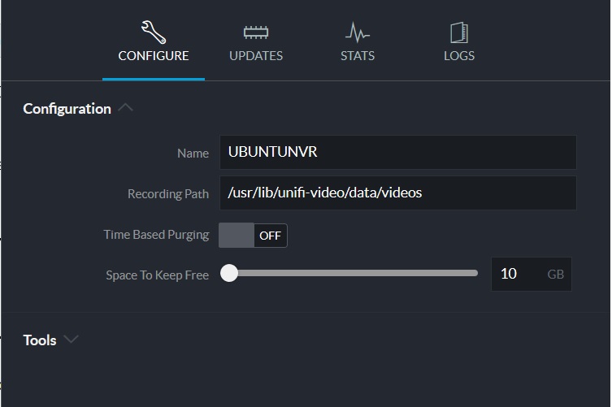Click the Updates chip icon

256,32
